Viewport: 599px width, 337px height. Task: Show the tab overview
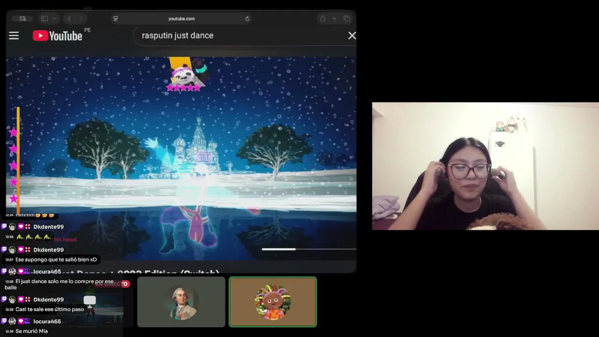click(347, 19)
